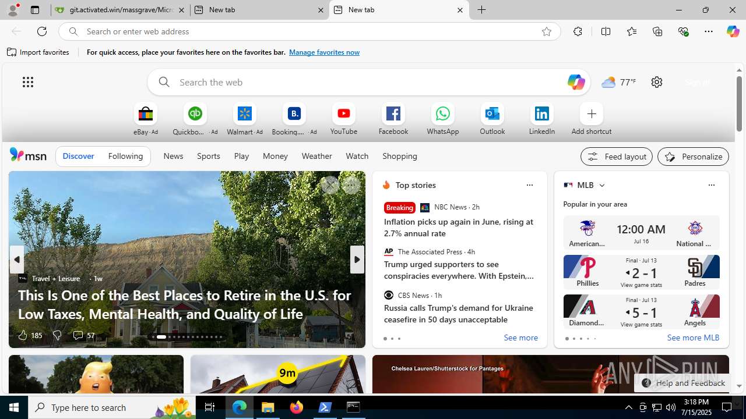The image size is (746, 419).
Task: Dislike the retire places article
Action: pos(57,335)
